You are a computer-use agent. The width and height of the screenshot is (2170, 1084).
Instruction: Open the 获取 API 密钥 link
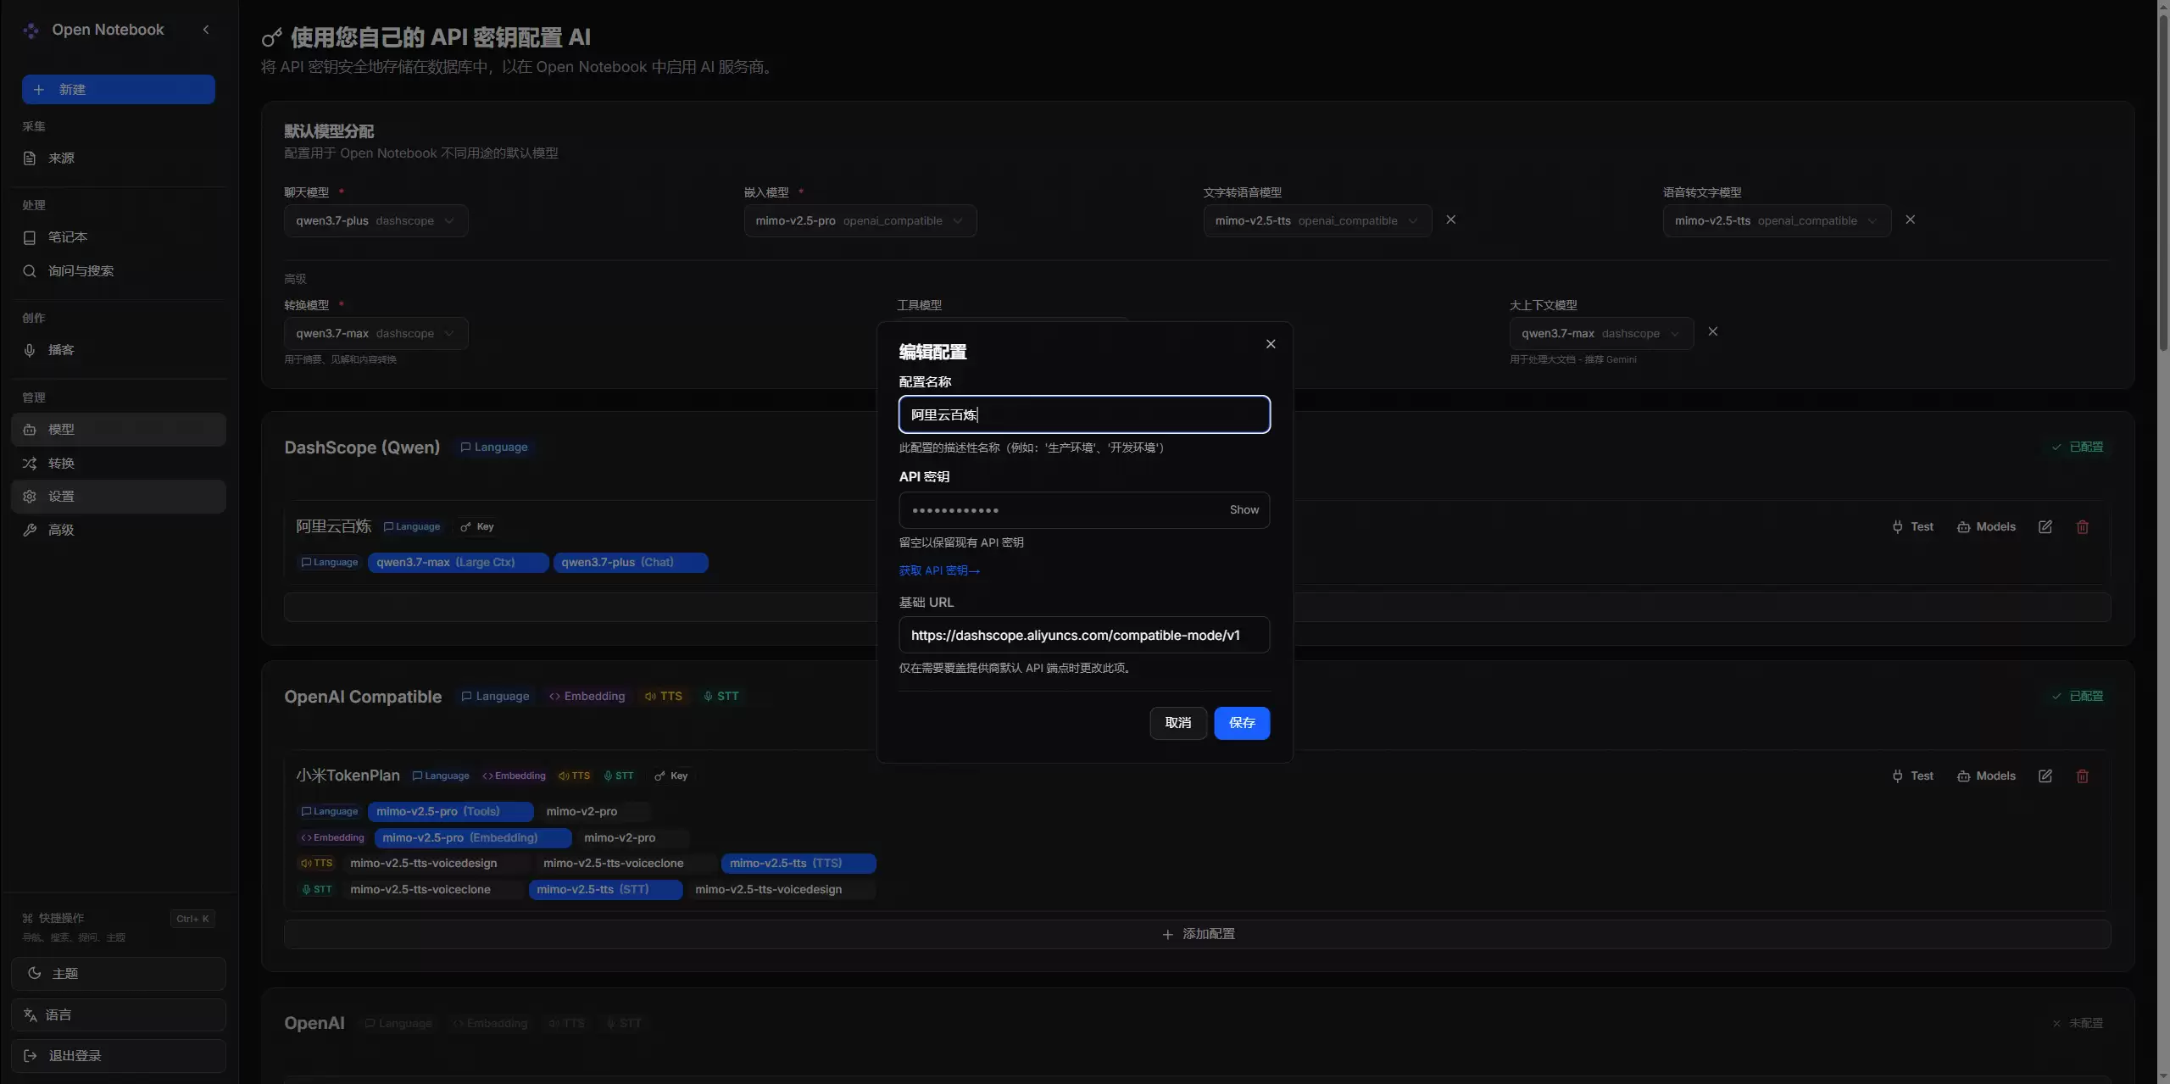coord(939,571)
